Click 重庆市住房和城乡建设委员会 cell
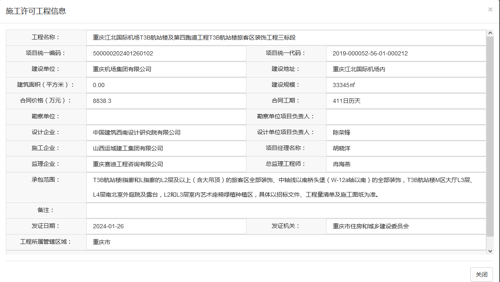The height and width of the screenshot is (282, 500). pyautogui.click(x=406, y=226)
